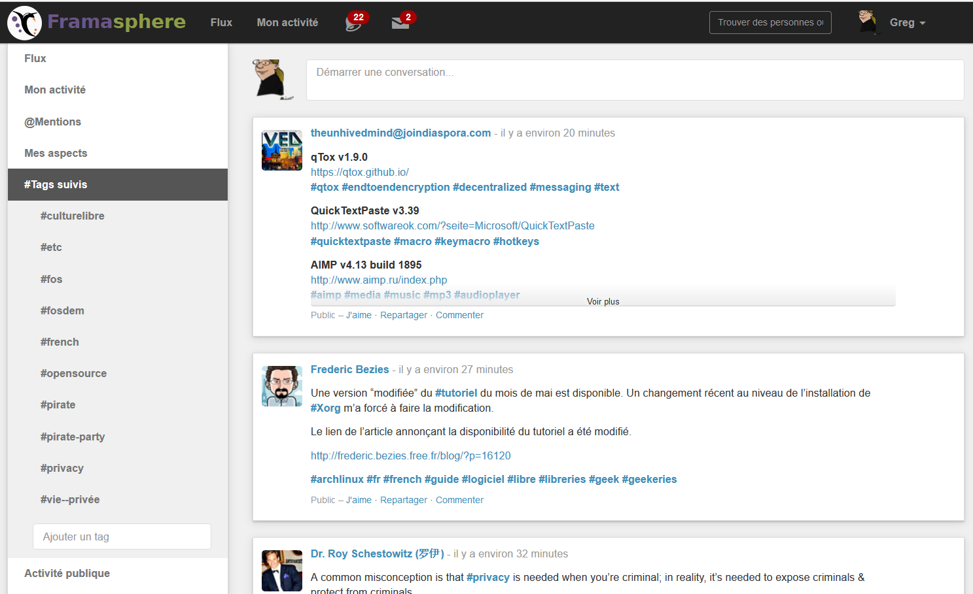Screen dimensions: 973x594
Task: Click the 'il y a environ 27 minutes' timestamp
Action: (456, 369)
